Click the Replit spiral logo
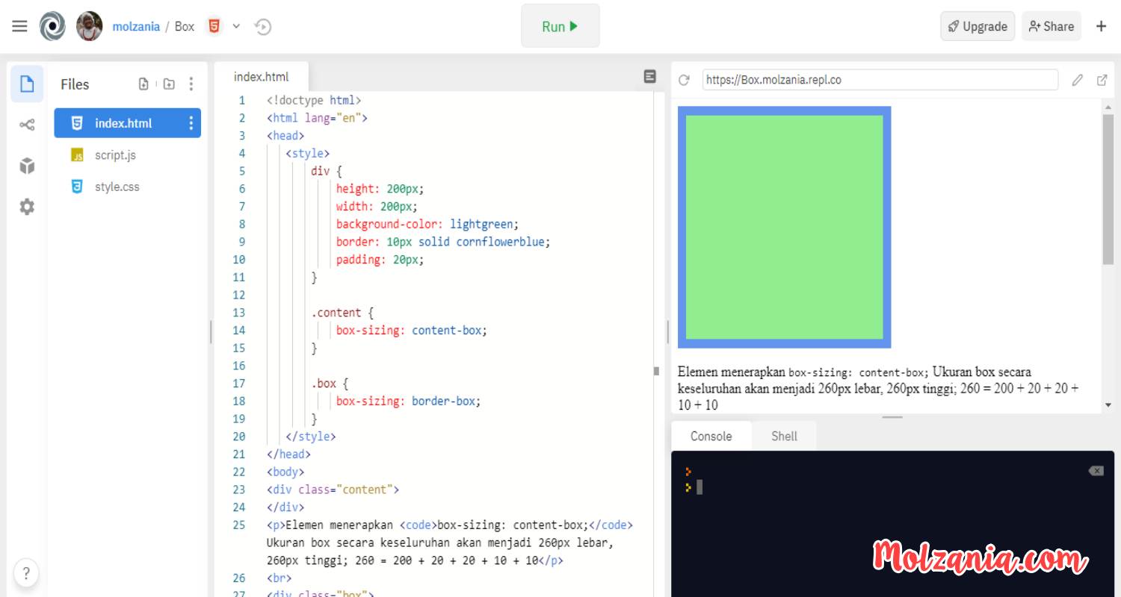 [52, 26]
